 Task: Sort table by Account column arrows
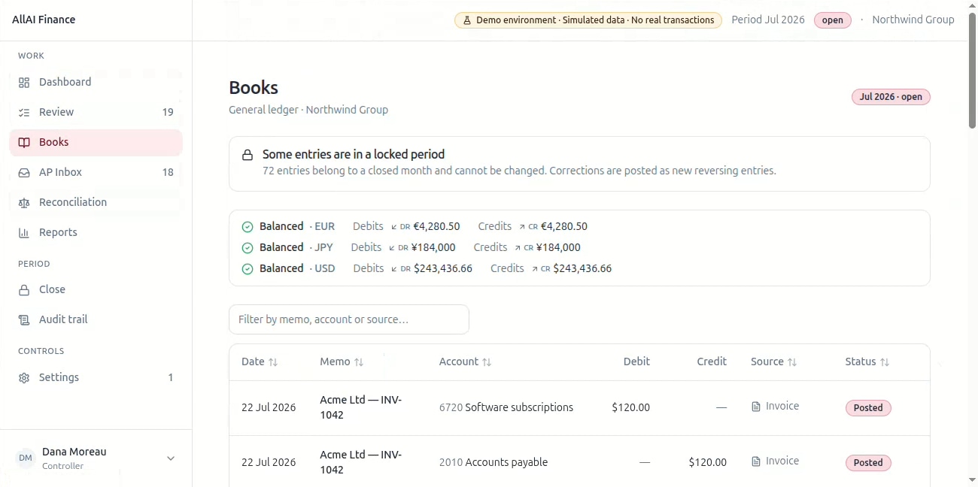[487, 362]
